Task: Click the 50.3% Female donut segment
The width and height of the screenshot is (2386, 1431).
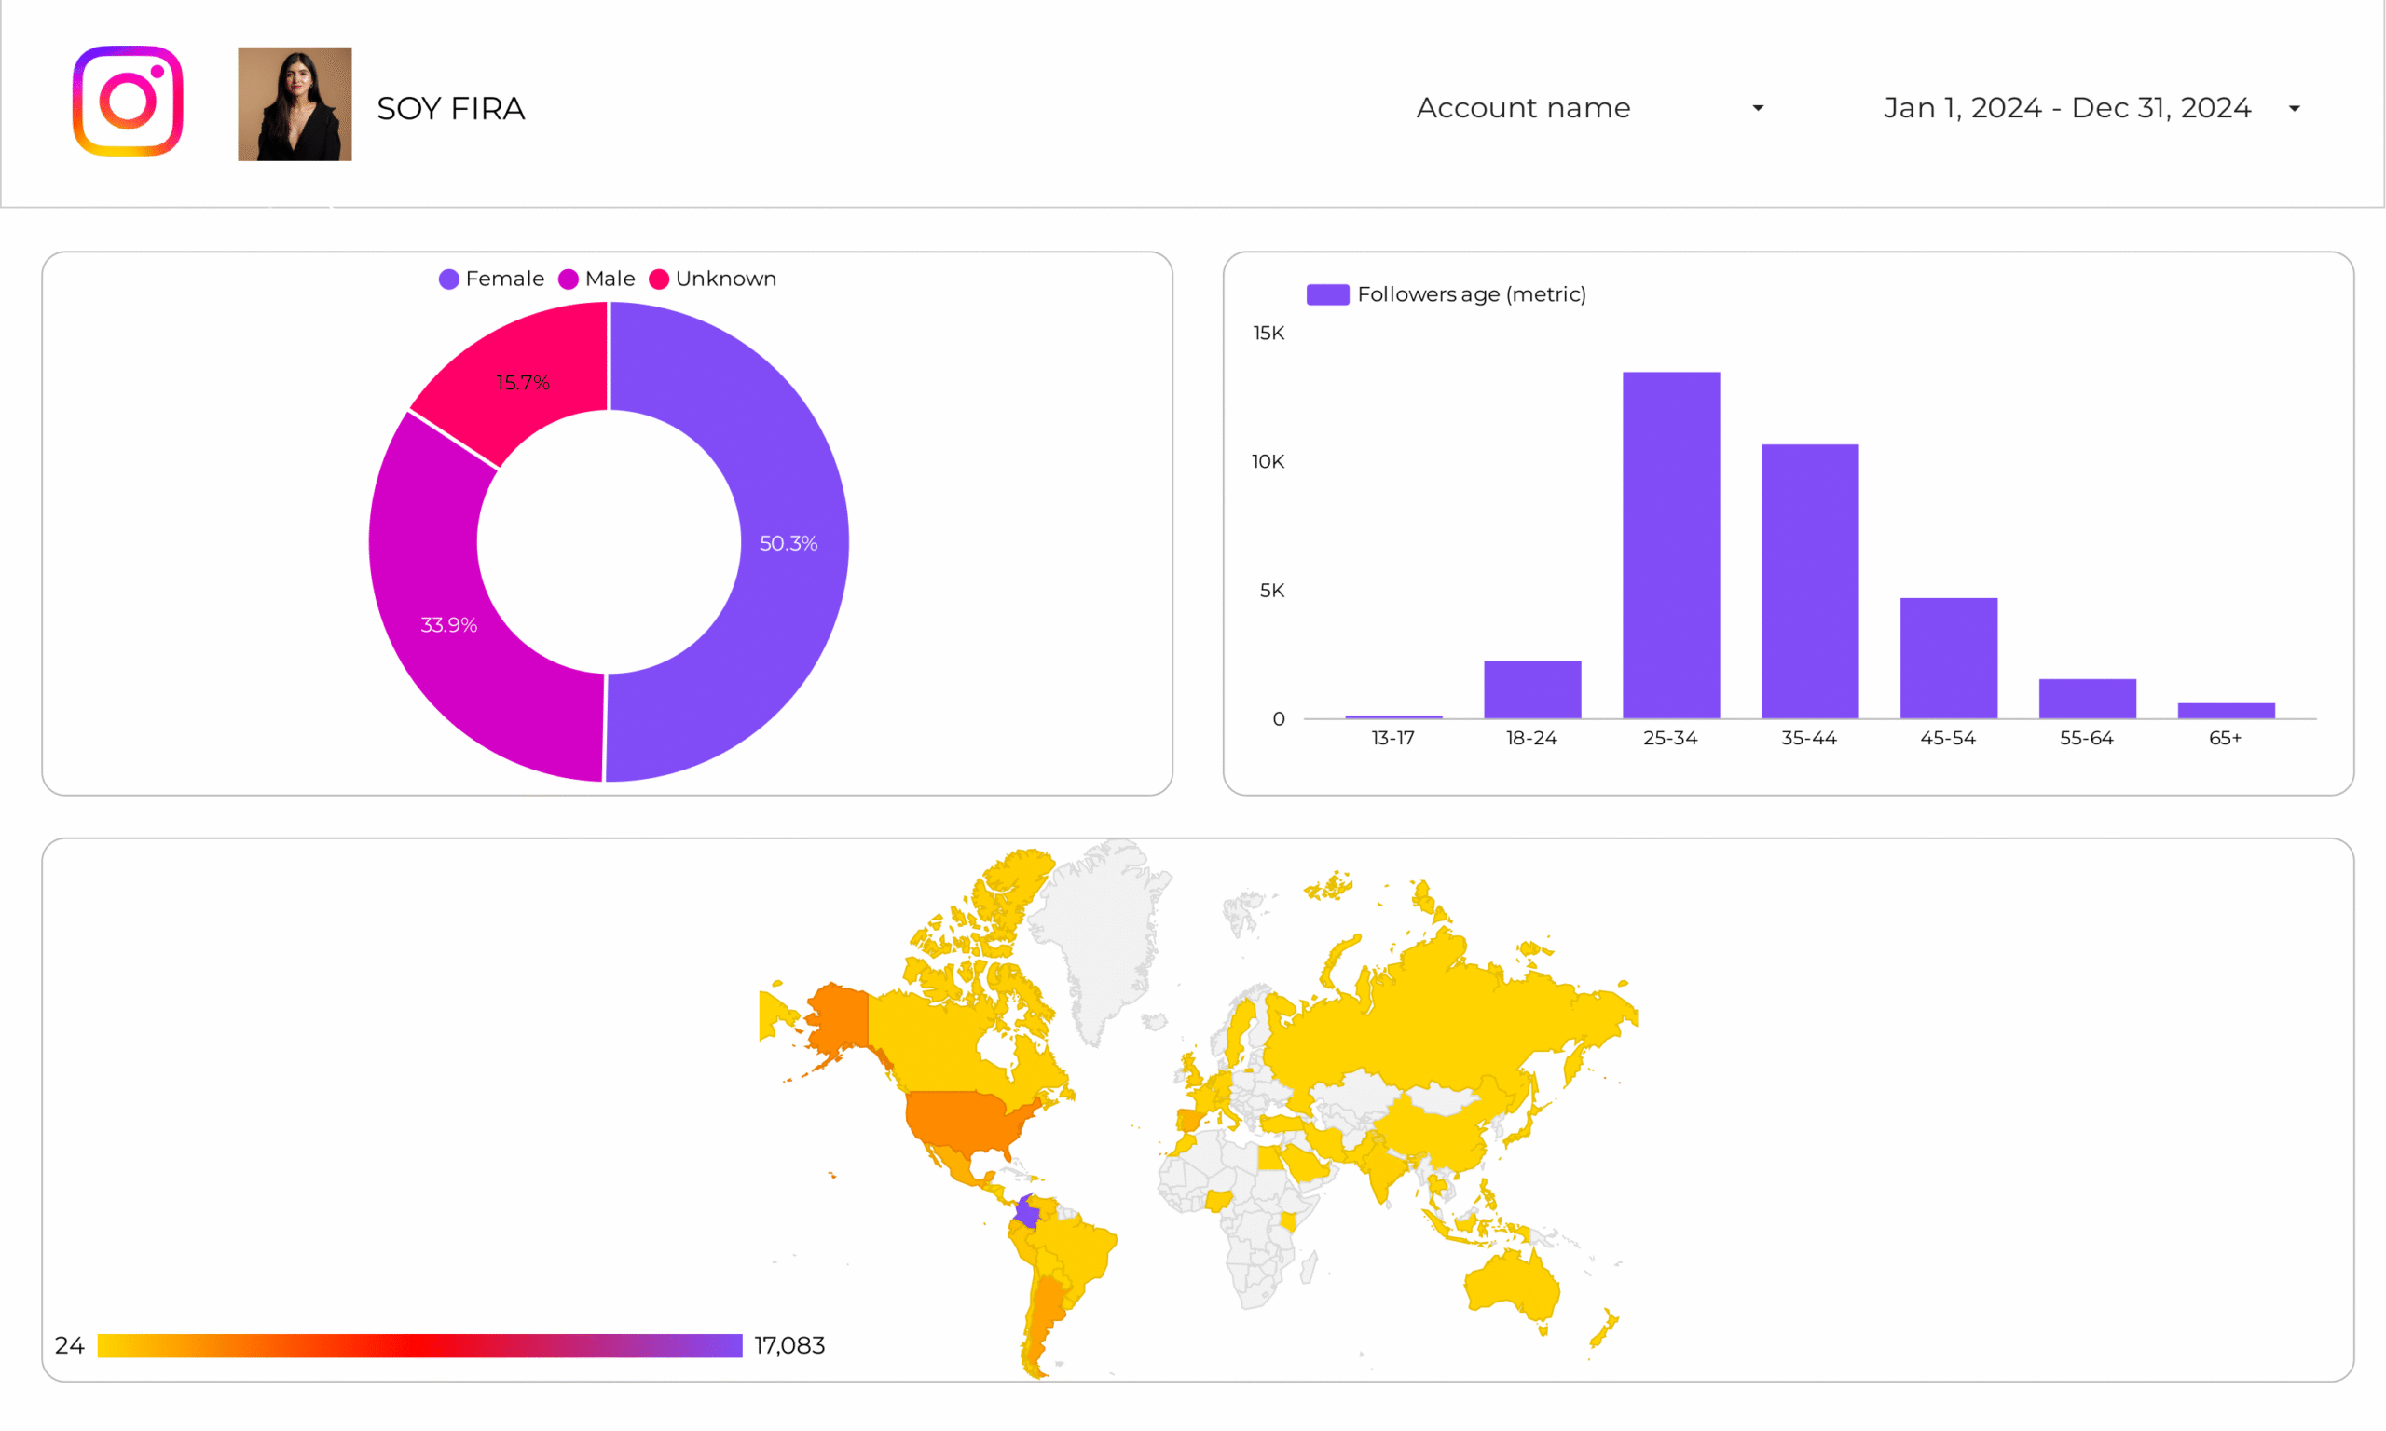Action: click(788, 543)
